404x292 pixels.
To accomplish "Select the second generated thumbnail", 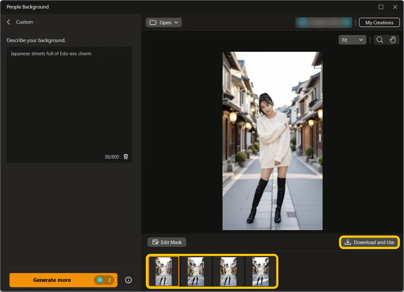I will pyautogui.click(x=196, y=271).
